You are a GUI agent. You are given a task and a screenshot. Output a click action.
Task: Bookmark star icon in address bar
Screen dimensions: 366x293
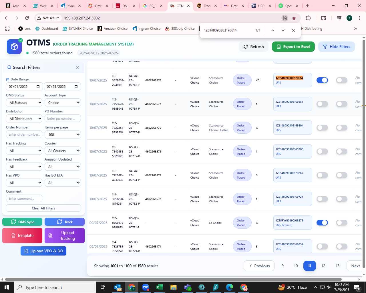click(x=294, y=18)
